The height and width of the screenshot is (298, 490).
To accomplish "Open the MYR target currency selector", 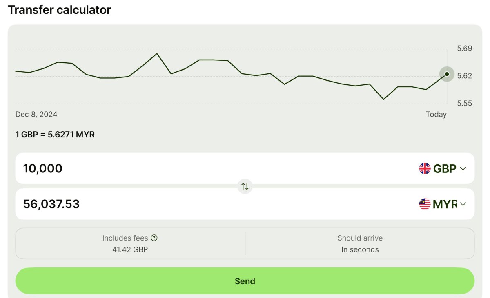I will 443,204.
